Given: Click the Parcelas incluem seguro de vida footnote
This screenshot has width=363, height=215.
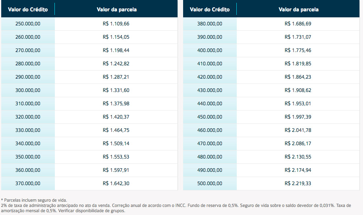Looking at the screenshot, I should [34, 200].
